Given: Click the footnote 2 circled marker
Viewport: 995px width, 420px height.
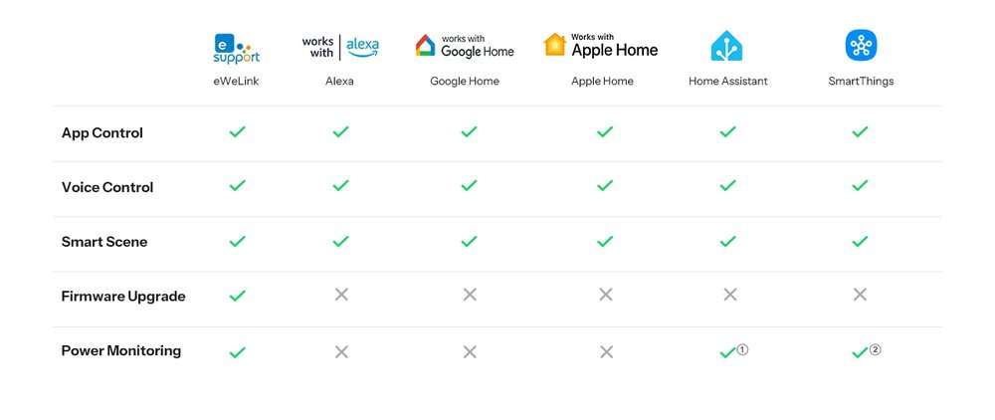Looking at the screenshot, I should click(x=875, y=349).
